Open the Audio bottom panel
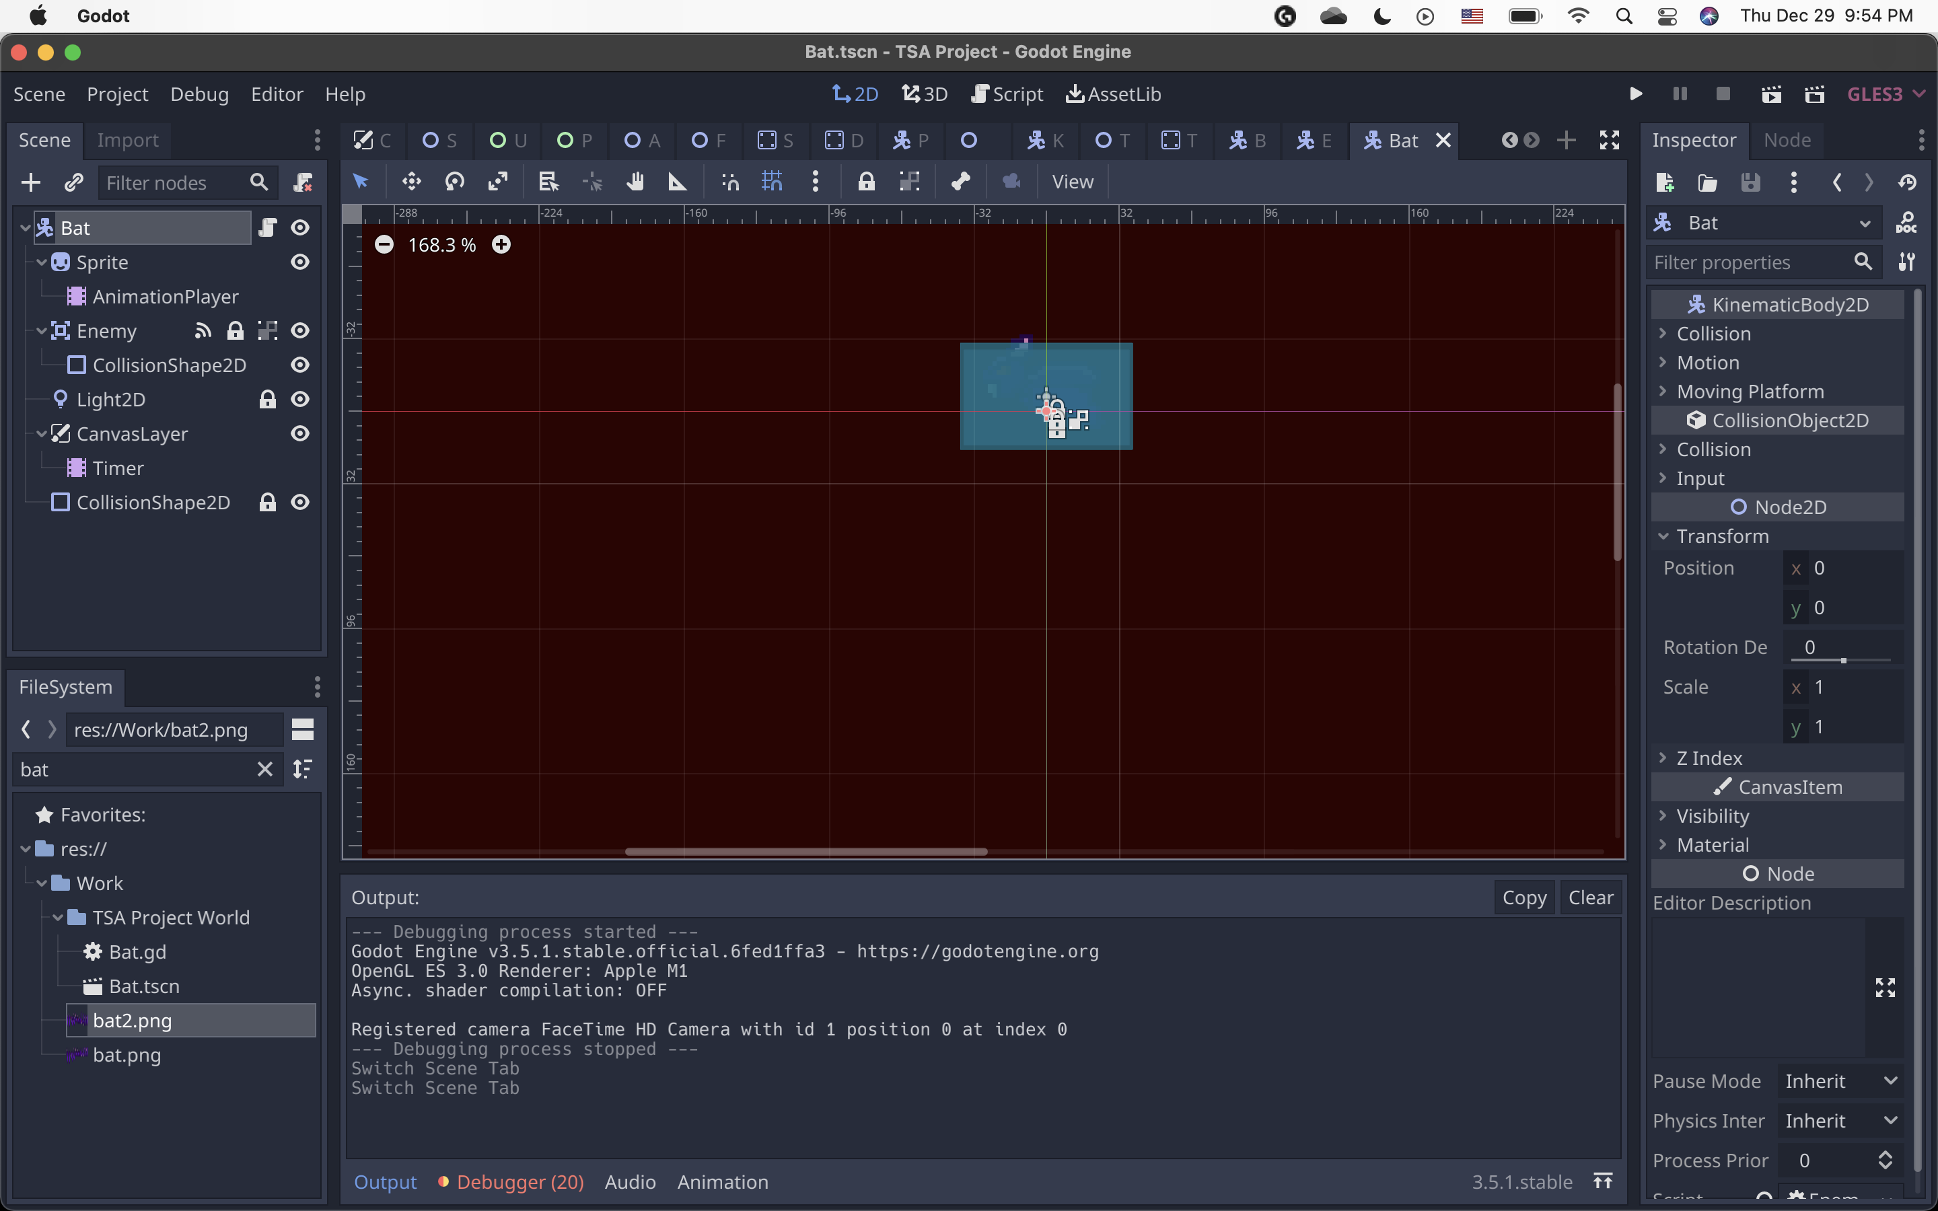Image resolution: width=1938 pixels, height=1211 pixels. pyautogui.click(x=631, y=1181)
